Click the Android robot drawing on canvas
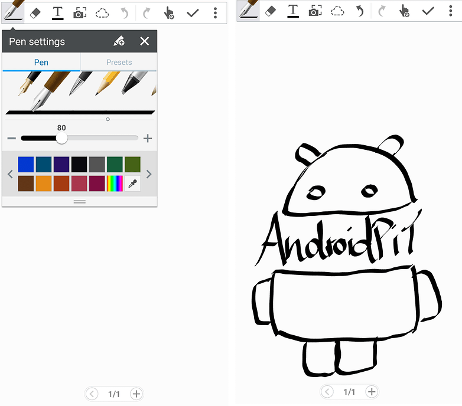The width and height of the screenshot is (462, 406). [347, 256]
